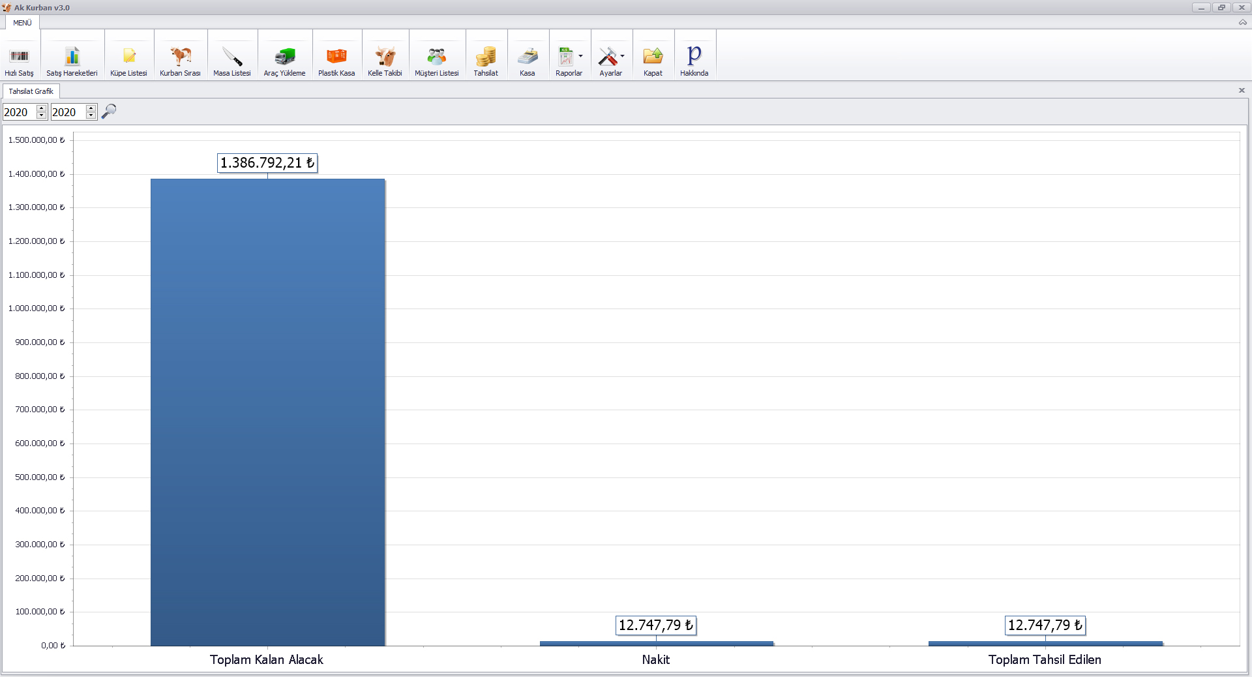Expand the Ayarlar dropdown arrow
The image size is (1252, 677).
coord(622,56)
